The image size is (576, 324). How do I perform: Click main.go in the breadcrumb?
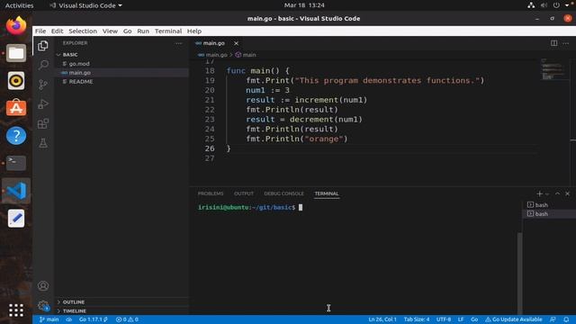216,55
